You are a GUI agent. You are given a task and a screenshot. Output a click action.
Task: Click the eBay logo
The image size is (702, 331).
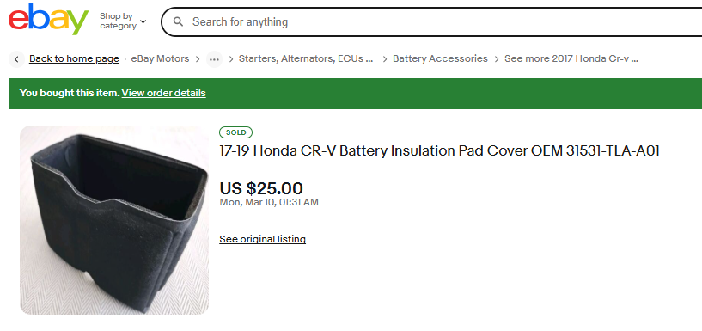[48, 19]
